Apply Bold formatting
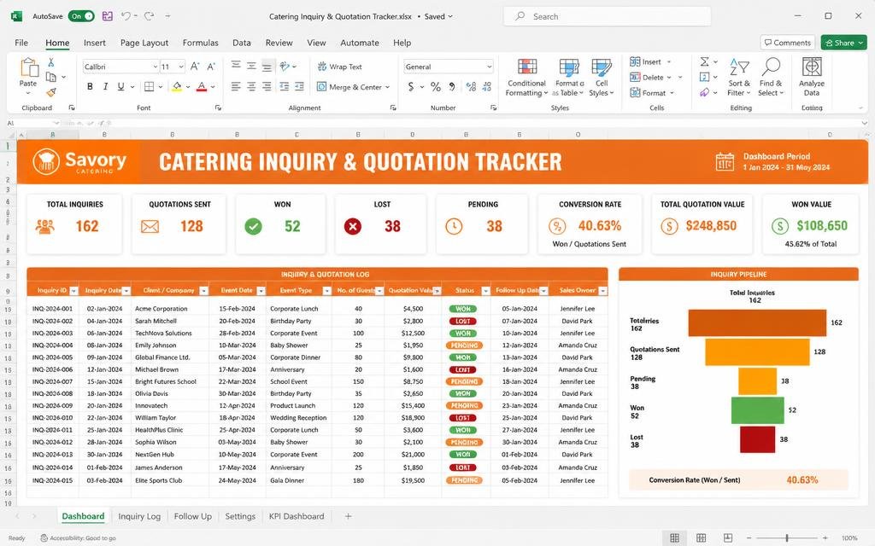Image resolution: width=875 pixels, height=546 pixels. point(90,86)
